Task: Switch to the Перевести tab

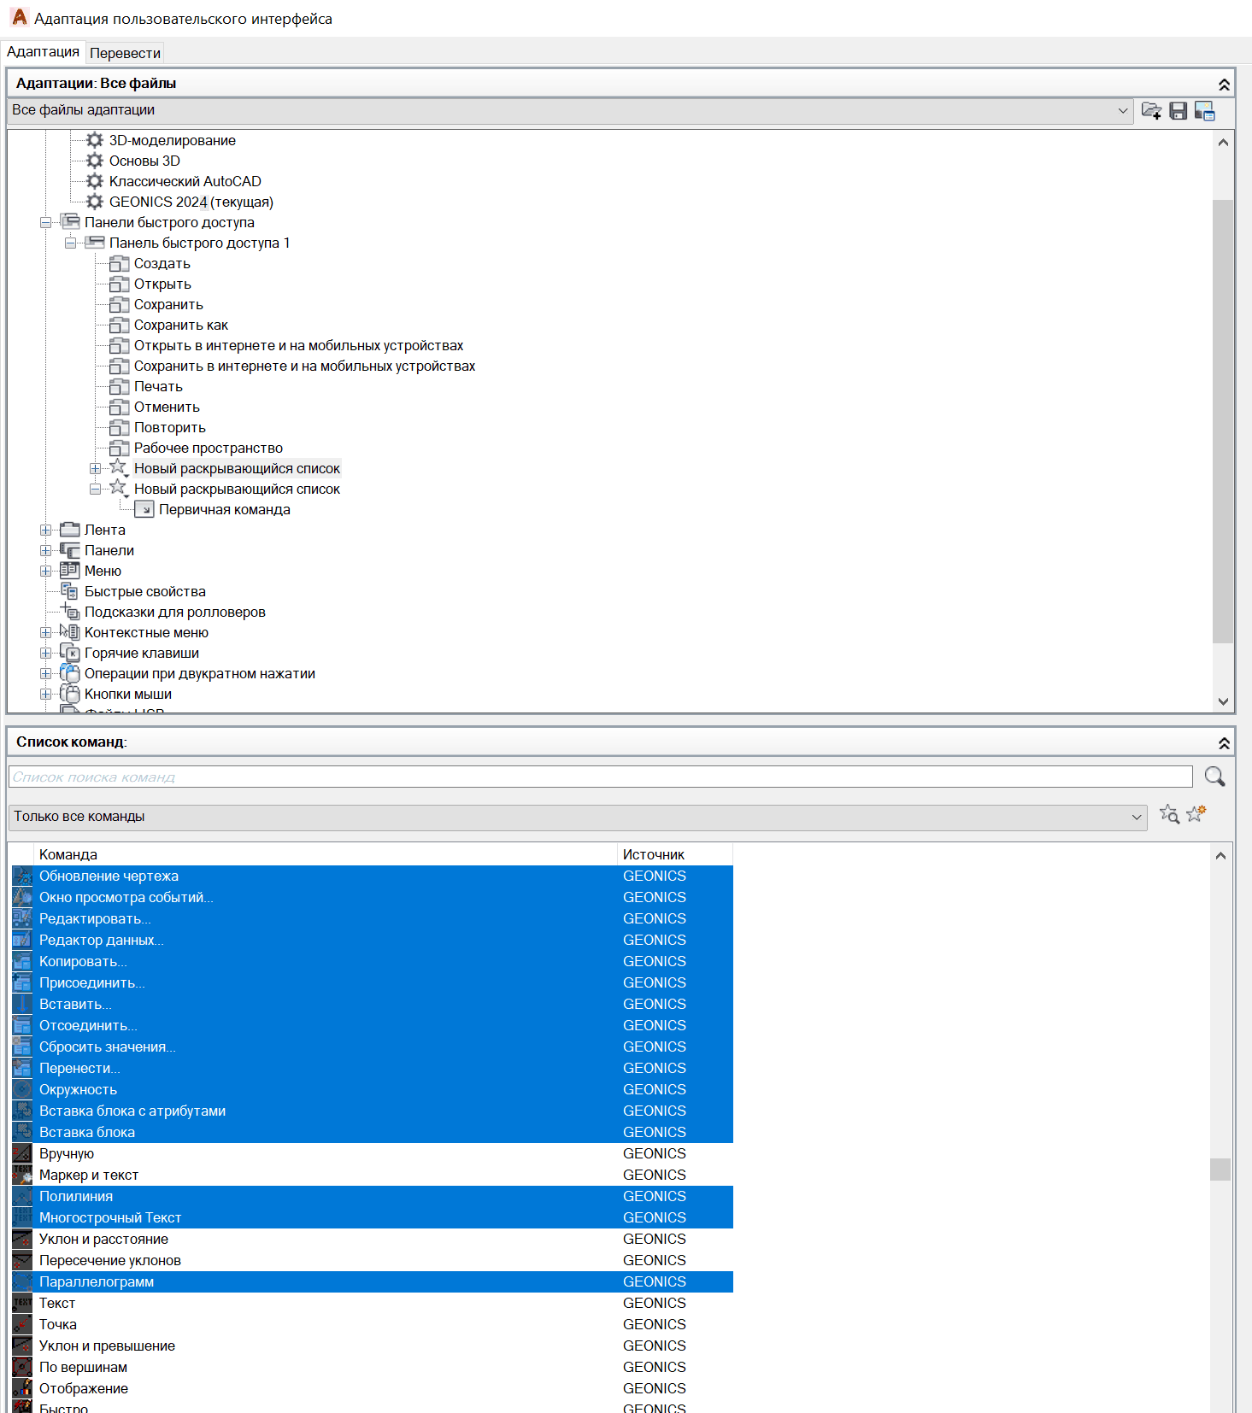Action: coord(125,53)
